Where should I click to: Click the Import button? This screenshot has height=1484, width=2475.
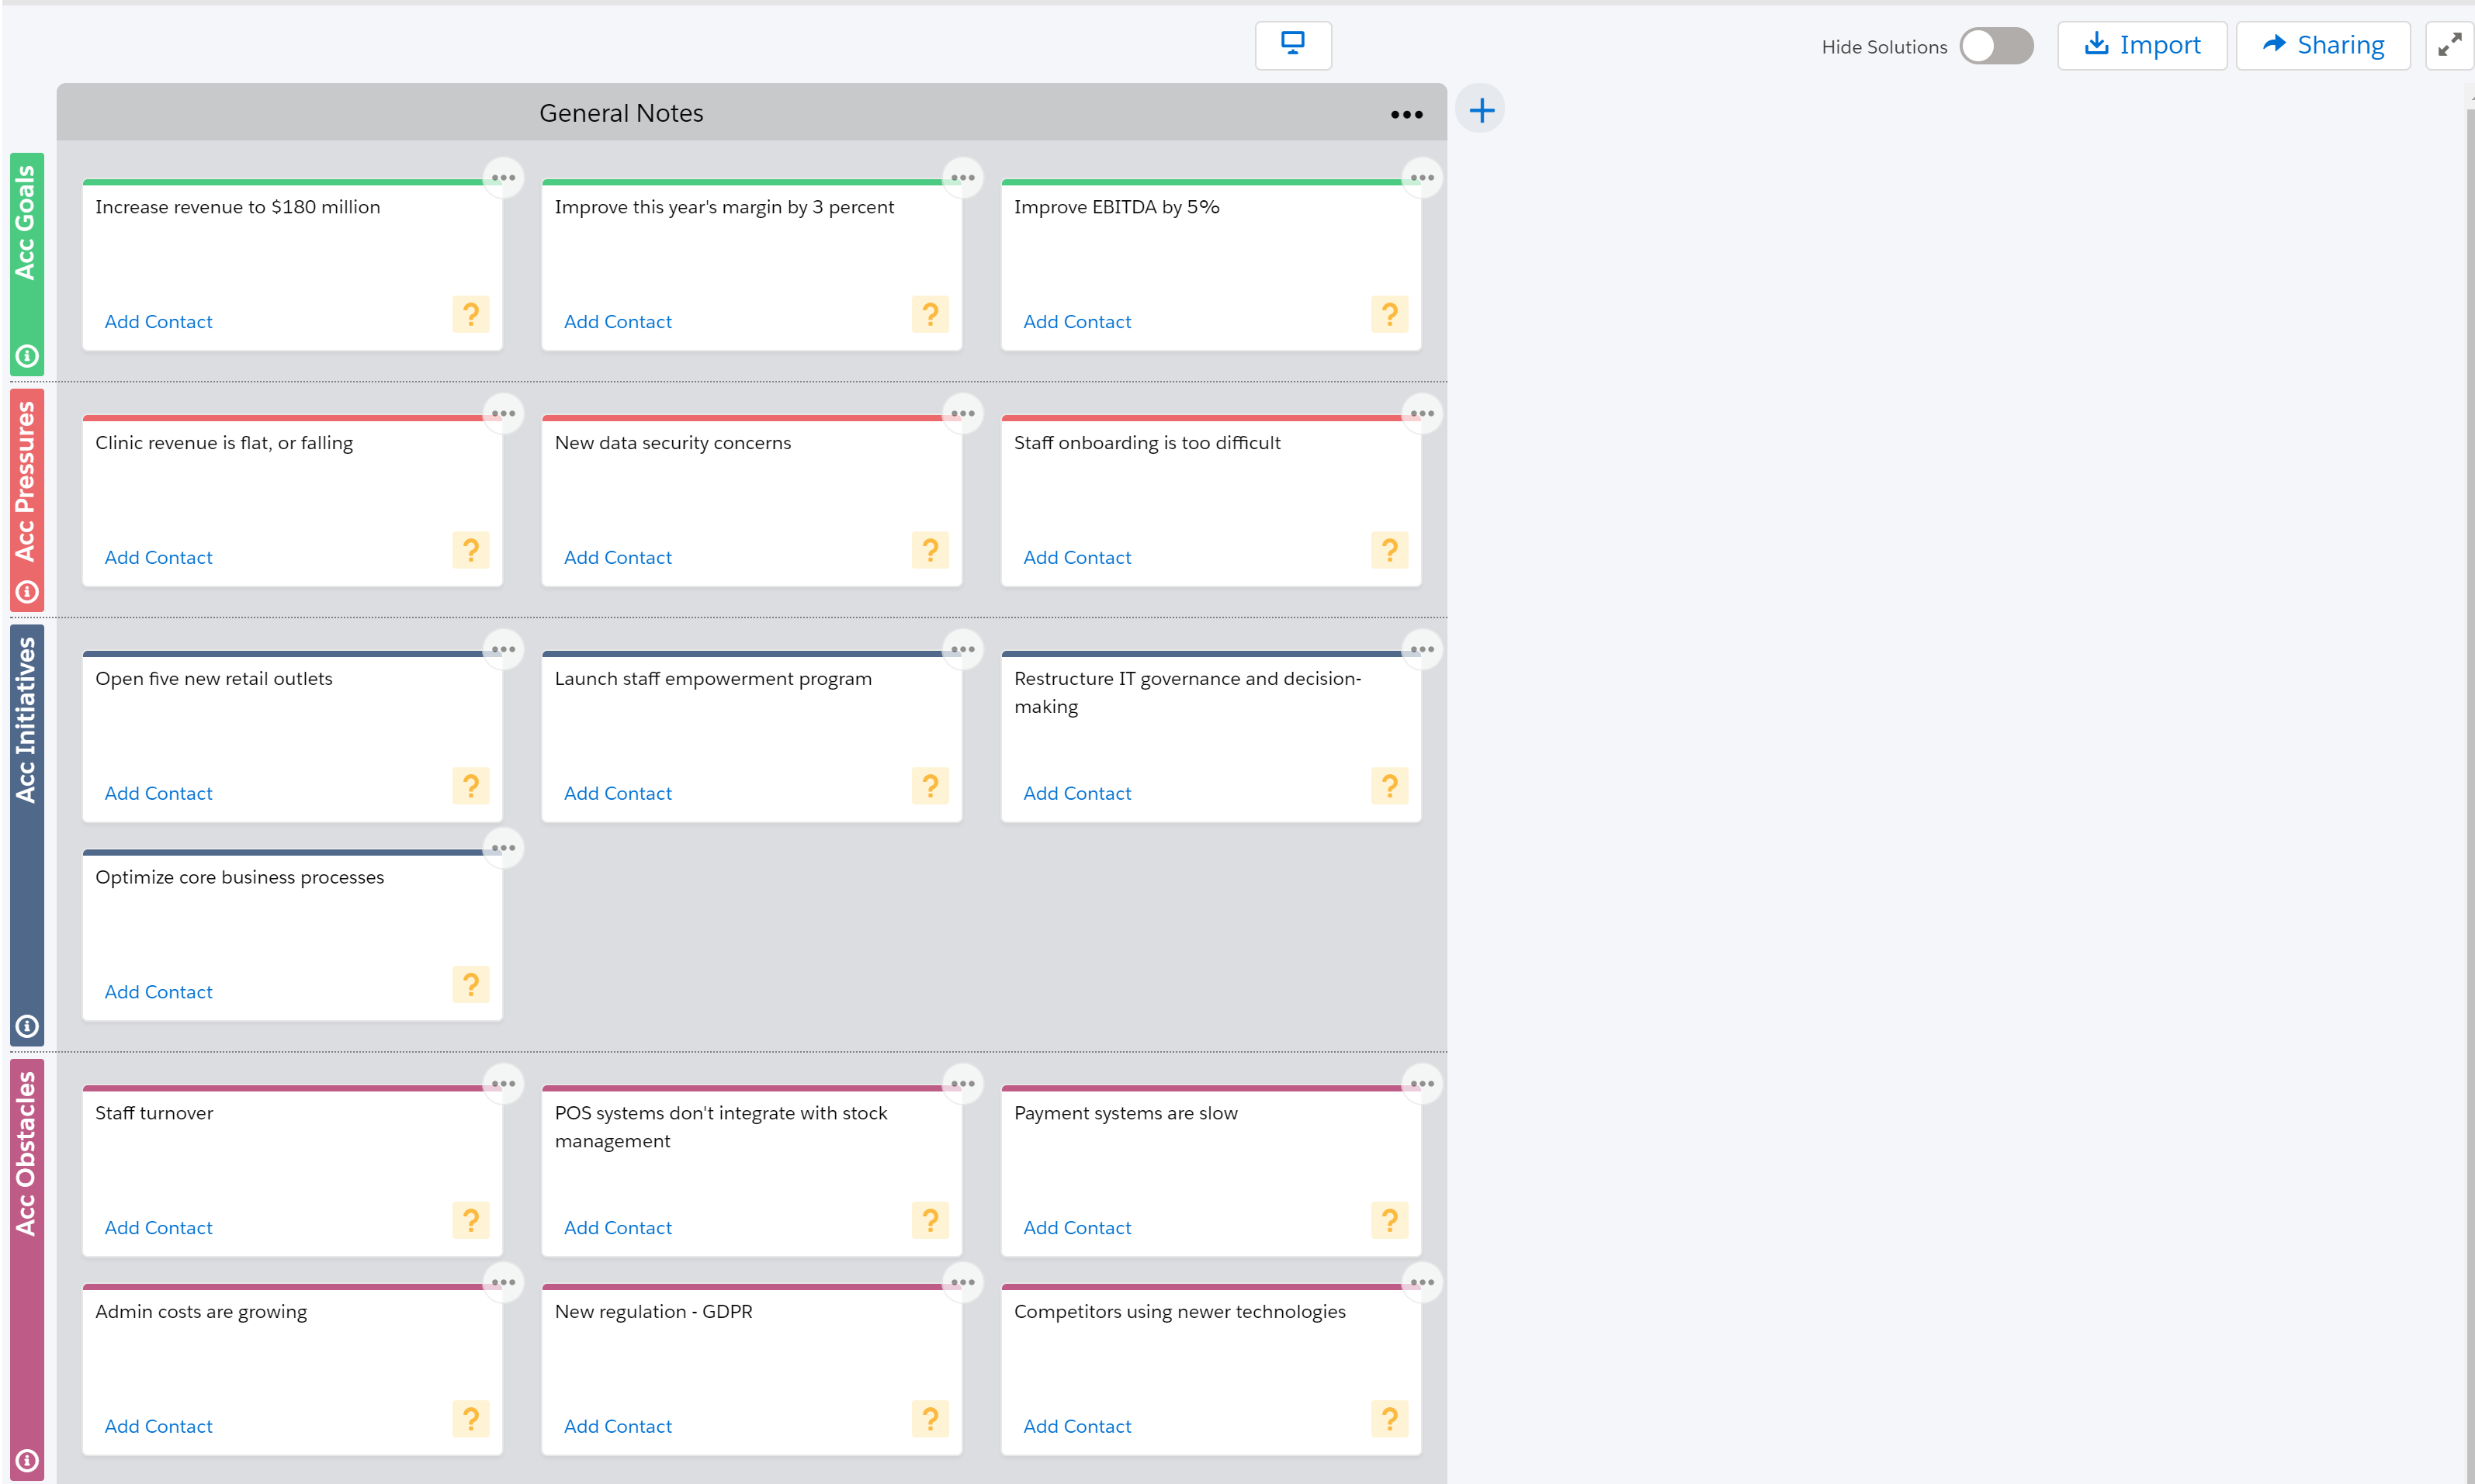pyautogui.click(x=2142, y=45)
